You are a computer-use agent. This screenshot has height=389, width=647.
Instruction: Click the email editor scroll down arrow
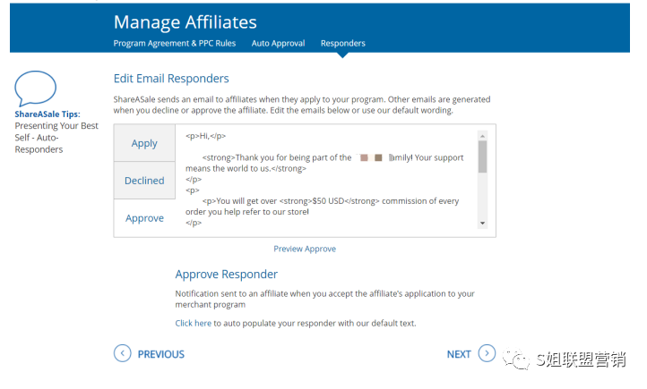click(482, 223)
